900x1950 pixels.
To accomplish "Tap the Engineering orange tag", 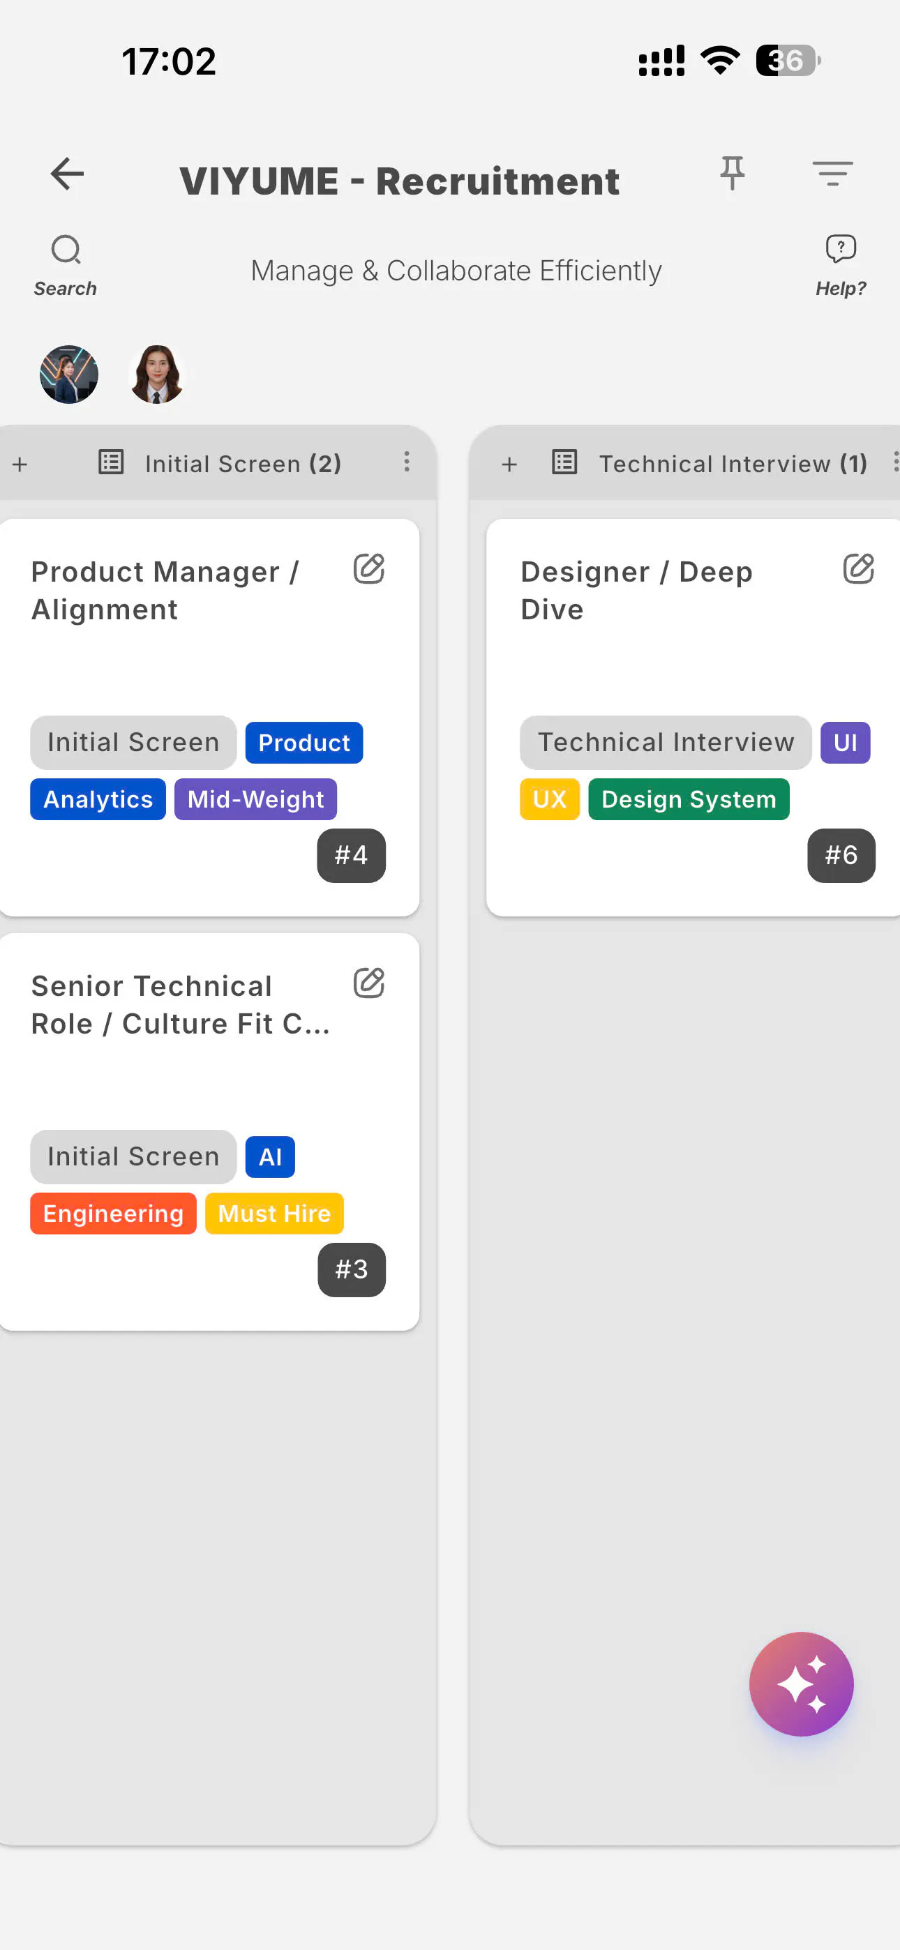I will pyautogui.click(x=114, y=1214).
